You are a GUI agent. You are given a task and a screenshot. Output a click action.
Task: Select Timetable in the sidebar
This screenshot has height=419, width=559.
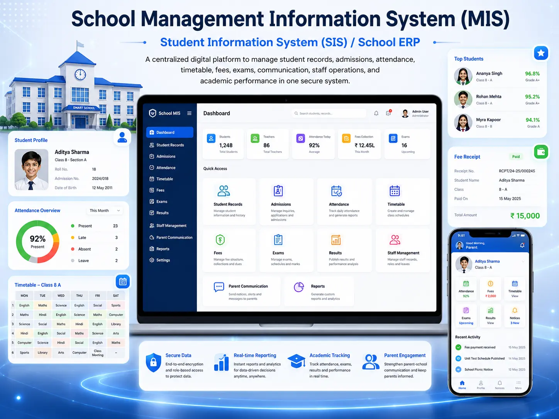(170, 179)
